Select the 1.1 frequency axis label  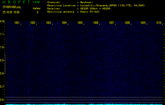coord(2,34)
